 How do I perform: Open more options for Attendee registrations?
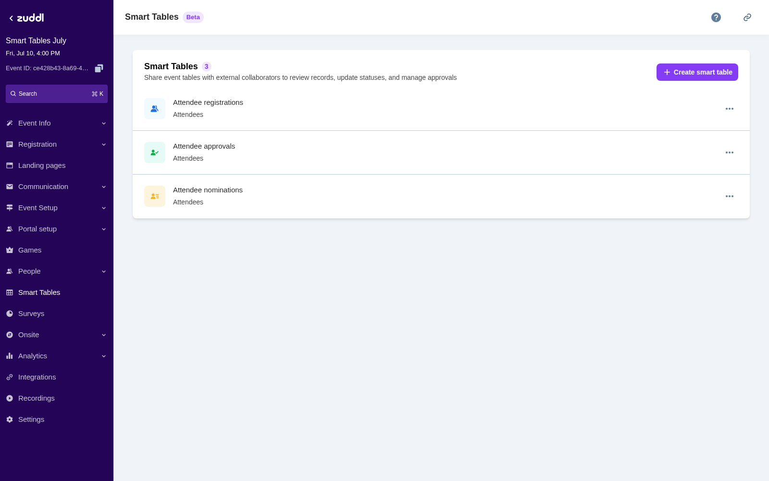click(730, 109)
